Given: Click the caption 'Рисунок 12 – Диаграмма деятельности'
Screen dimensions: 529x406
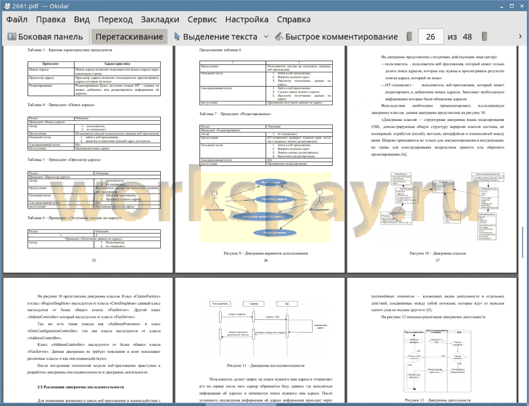Looking at the screenshot, I should point(437,400).
